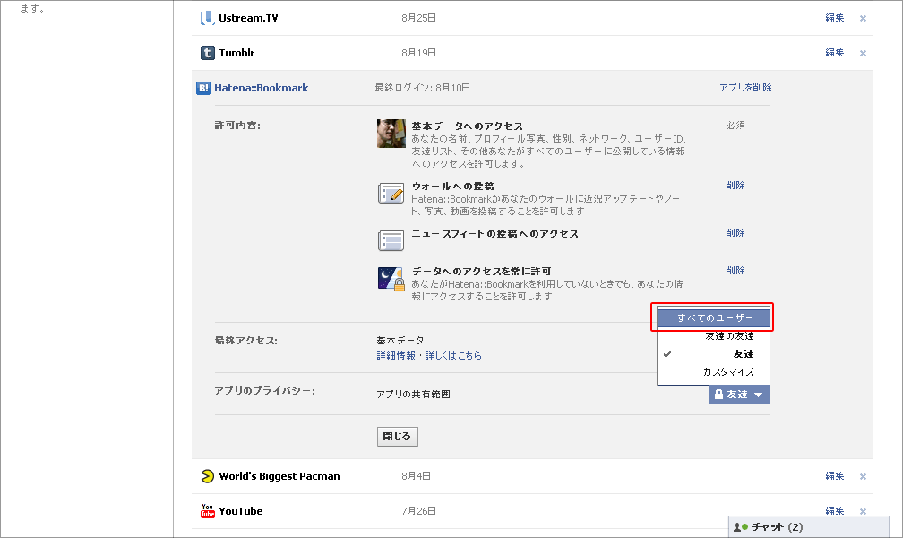903x538 pixels.
Task: Remove YouTube with its x icon
Action: click(x=863, y=511)
